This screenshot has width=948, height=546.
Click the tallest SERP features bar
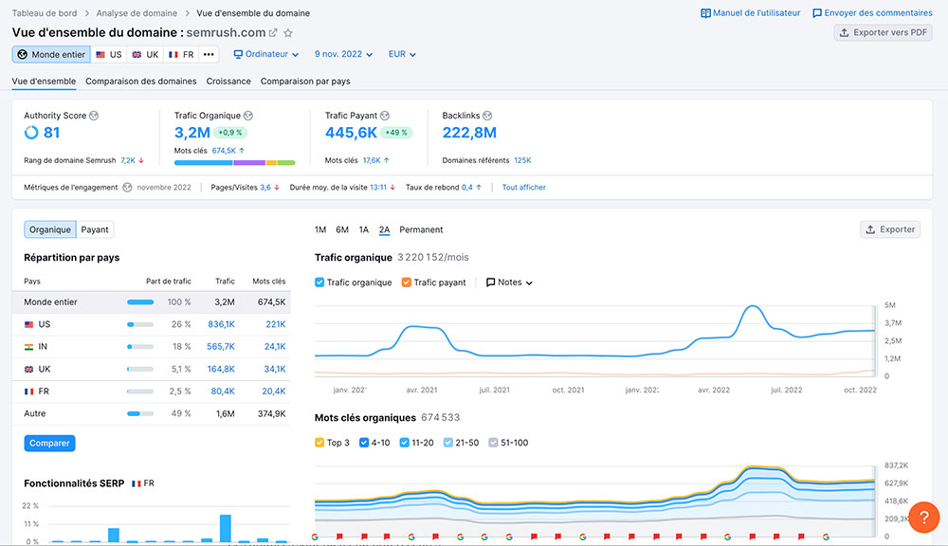(226, 528)
